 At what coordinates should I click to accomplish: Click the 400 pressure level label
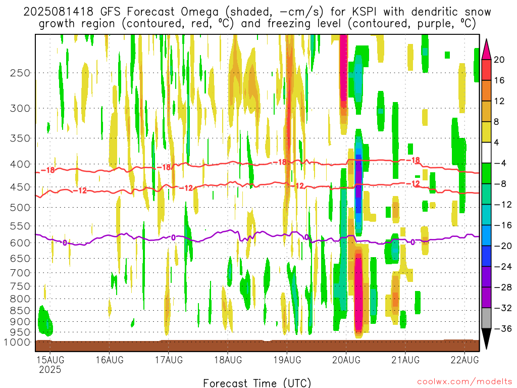[x=20, y=164]
